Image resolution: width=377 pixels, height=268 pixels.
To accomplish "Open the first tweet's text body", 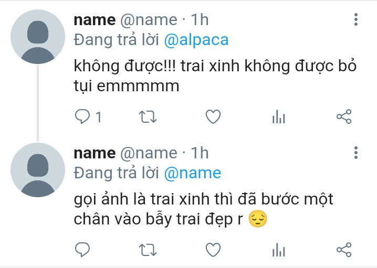I will (x=215, y=76).
